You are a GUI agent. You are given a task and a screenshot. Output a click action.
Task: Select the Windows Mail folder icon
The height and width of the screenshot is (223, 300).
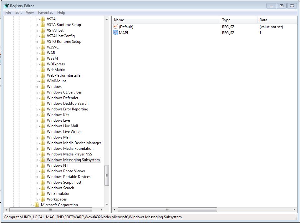pyautogui.click(x=43, y=137)
